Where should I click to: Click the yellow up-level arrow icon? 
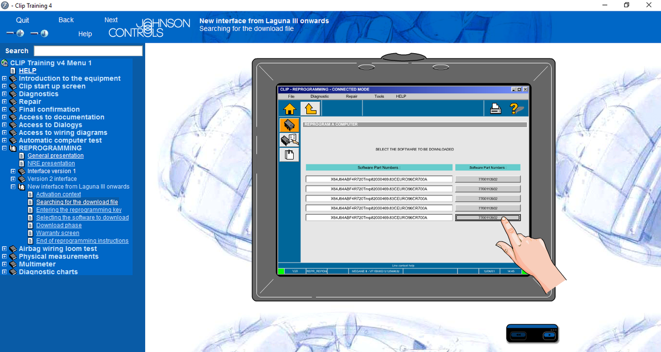click(310, 109)
